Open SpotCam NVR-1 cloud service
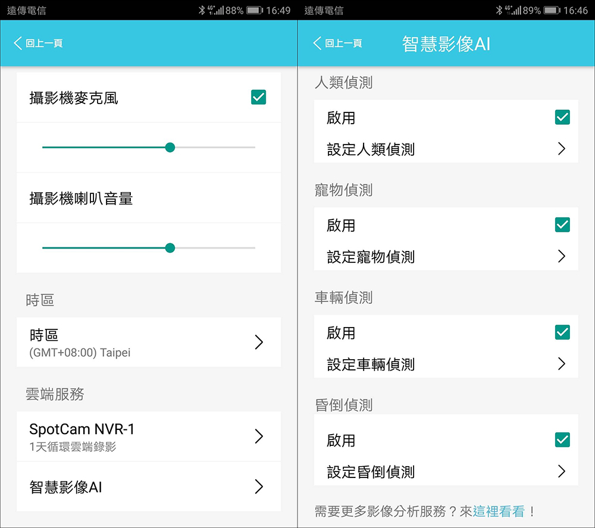 click(149, 436)
